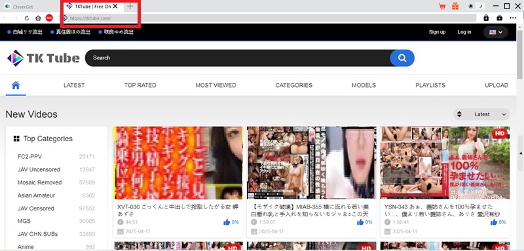Click the orange gift box icon
Viewport: 524px width, 251px height.
click(x=455, y=6)
